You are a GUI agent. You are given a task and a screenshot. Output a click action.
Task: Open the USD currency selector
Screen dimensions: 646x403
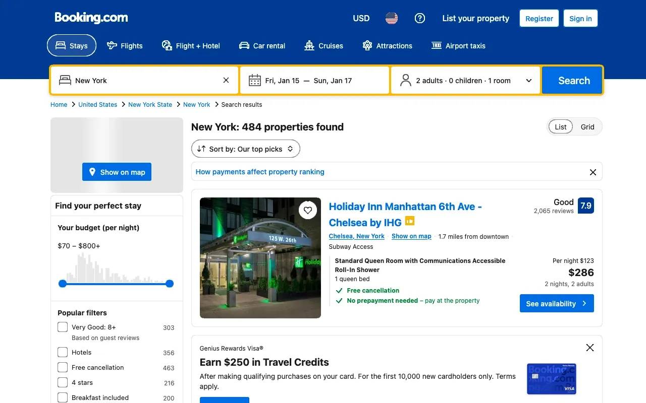pos(361,19)
